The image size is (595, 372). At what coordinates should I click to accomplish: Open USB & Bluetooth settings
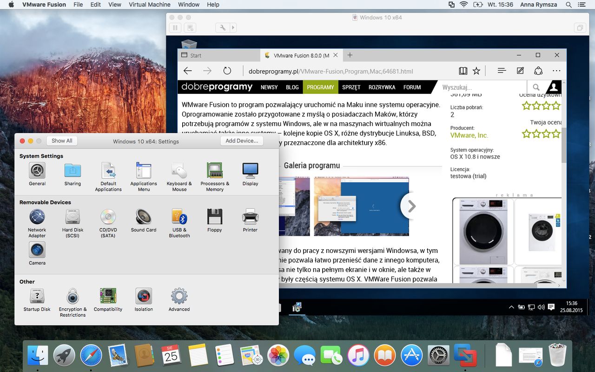179,217
